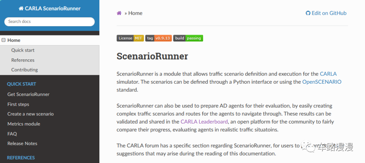Click the tag v0.9.13 badge

[159, 38]
